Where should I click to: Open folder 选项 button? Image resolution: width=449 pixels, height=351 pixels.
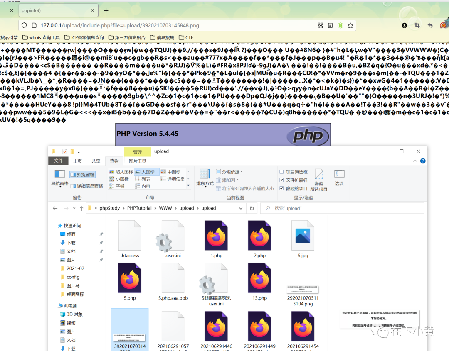(339, 178)
